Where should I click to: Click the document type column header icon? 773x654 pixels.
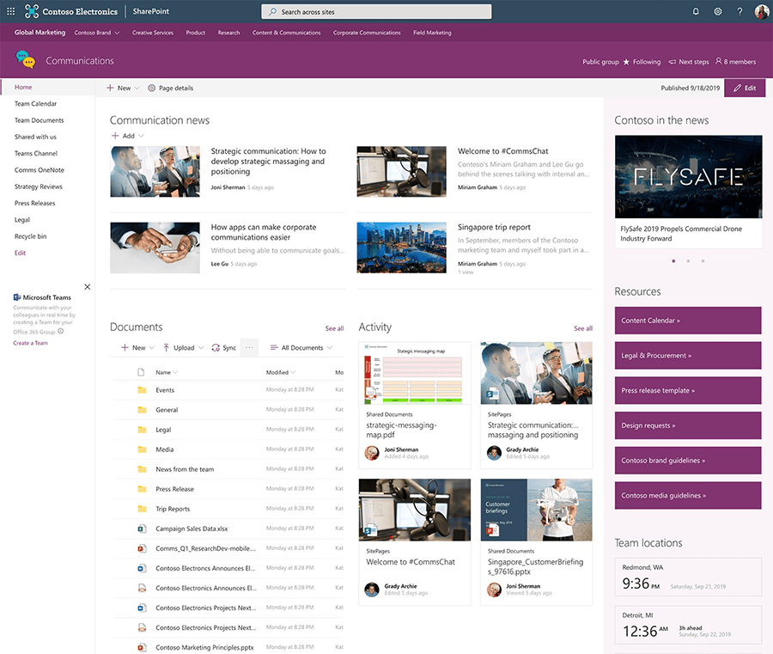pos(141,372)
